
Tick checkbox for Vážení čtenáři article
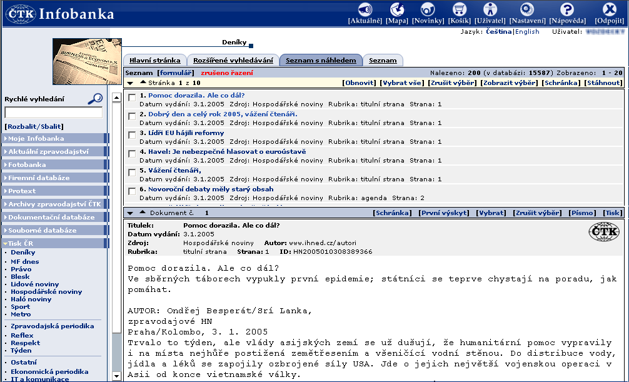pos(132,173)
